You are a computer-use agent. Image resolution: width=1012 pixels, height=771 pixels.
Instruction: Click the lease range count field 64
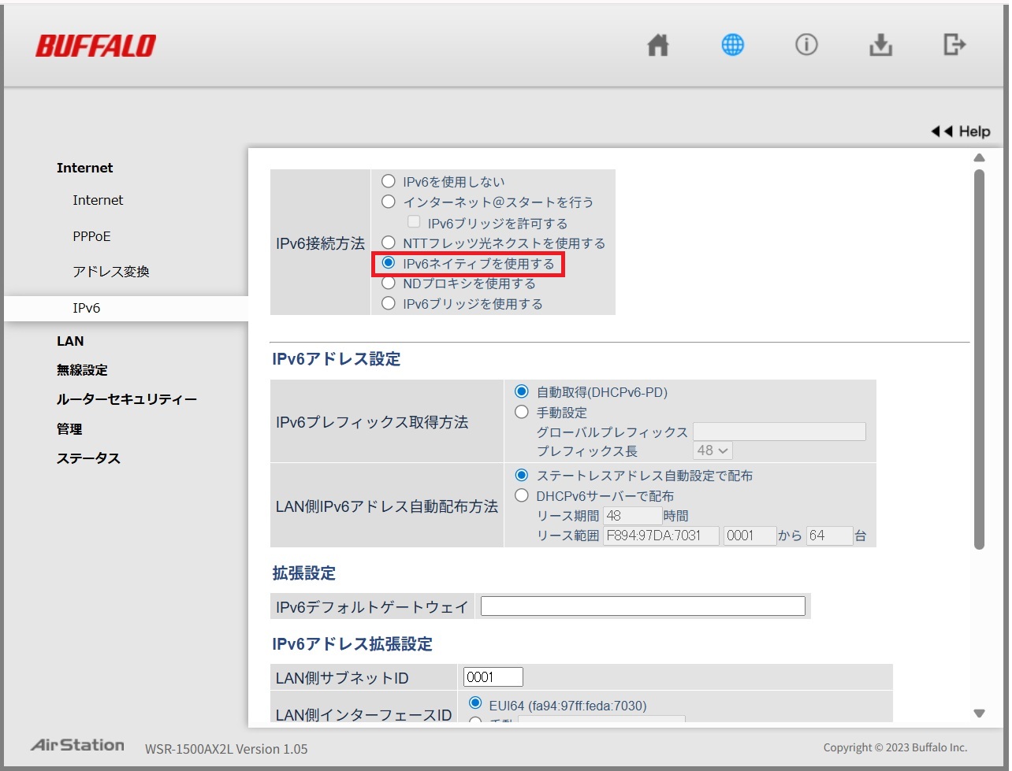pyautogui.click(x=829, y=536)
